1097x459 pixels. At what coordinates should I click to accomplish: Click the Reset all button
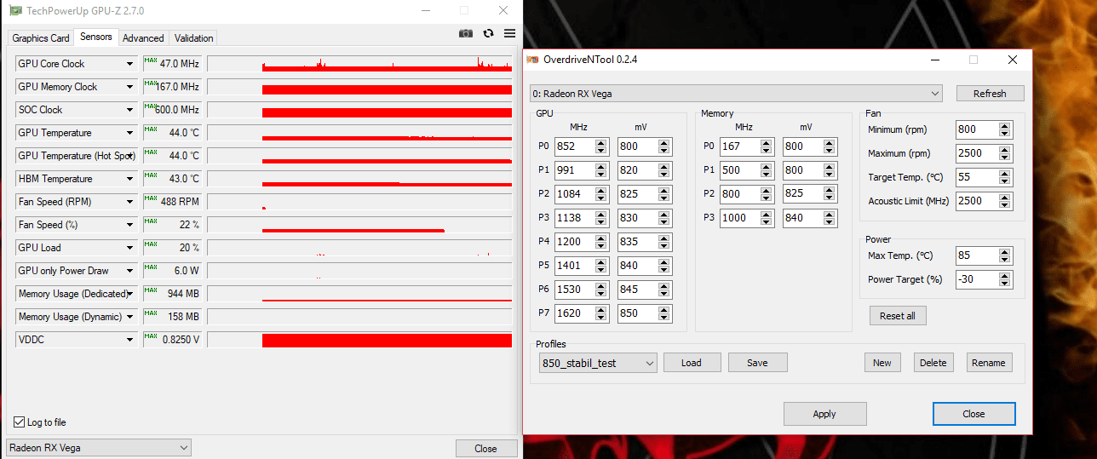point(898,316)
